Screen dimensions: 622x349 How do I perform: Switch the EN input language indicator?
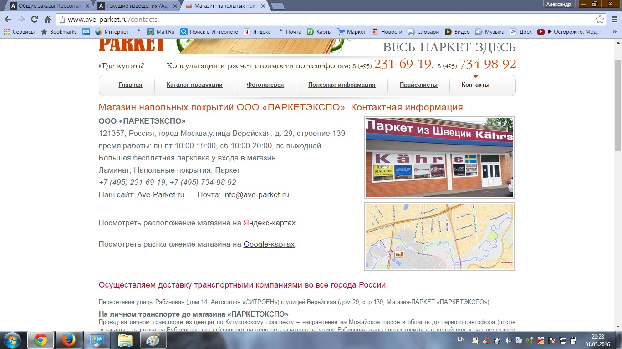click(461, 339)
